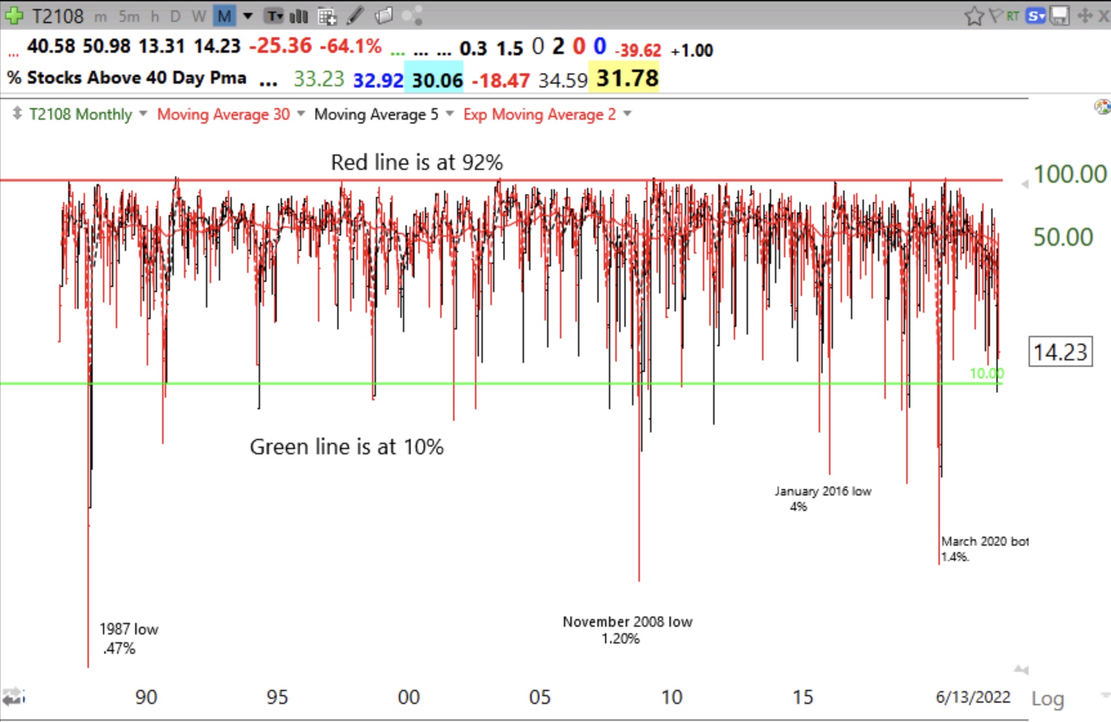
Task: Select the pencil drawing tools icon
Action: (x=355, y=16)
